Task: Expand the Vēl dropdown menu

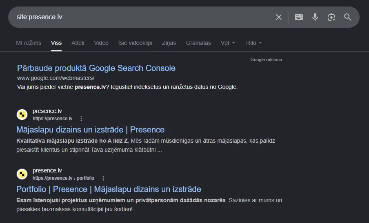Action: pyautogui.click(x=228, y=43)
